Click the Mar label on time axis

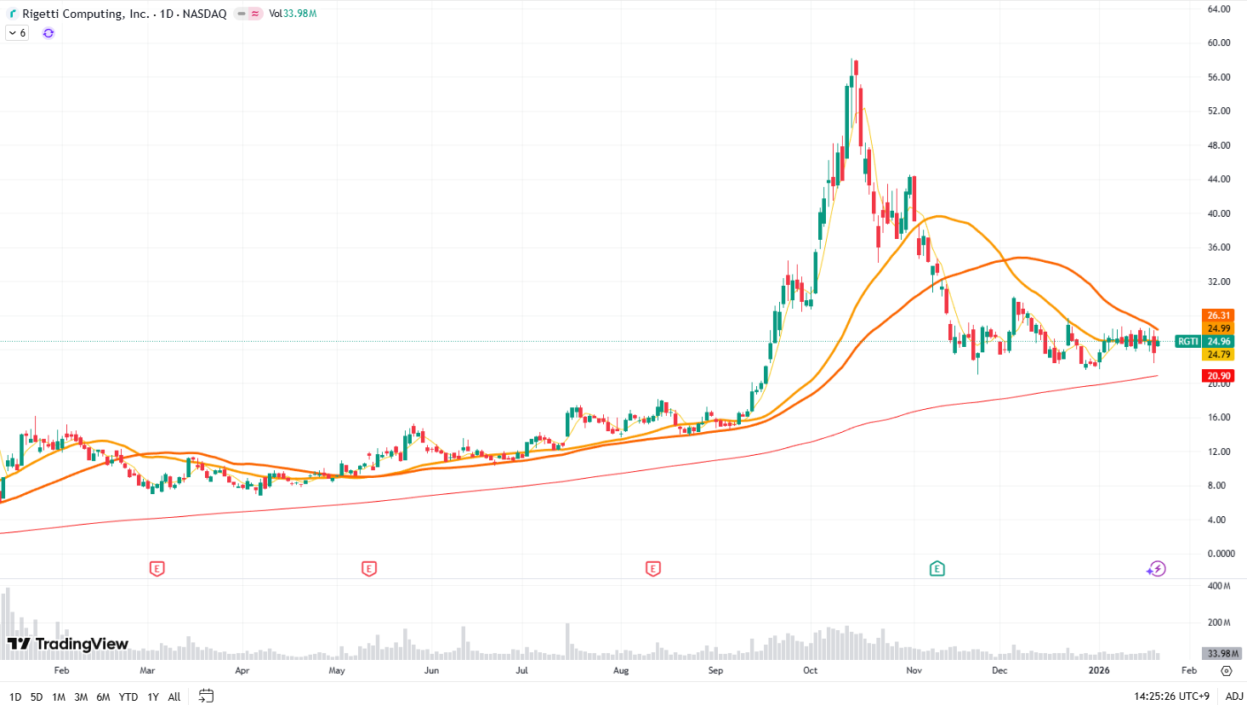[147, 670]
